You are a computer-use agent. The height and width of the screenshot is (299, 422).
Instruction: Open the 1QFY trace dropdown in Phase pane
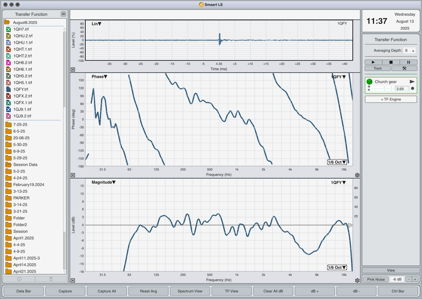pos(338,77)
